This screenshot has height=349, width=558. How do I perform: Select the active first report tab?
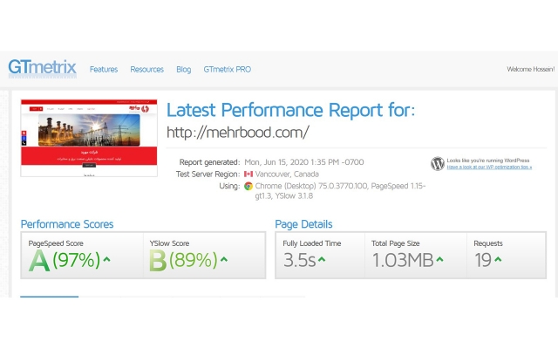click(49, 297)
